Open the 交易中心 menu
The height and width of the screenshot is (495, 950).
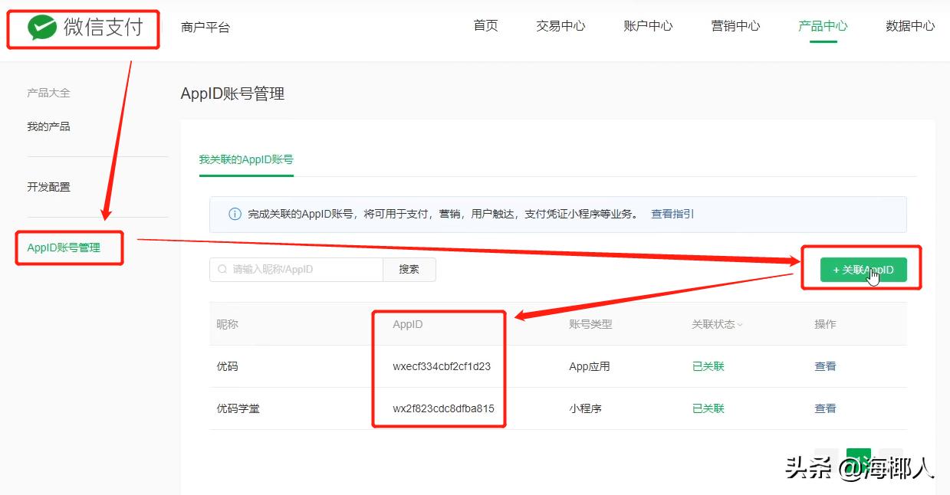point(560,25)
